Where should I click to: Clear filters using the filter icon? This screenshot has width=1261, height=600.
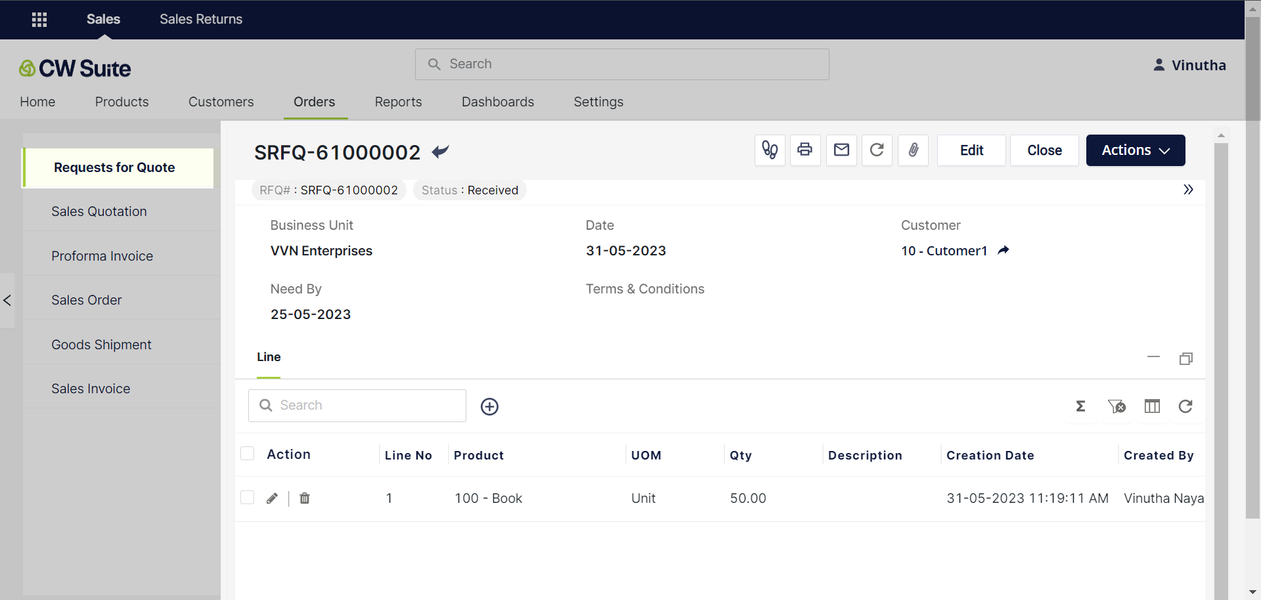[x=1117, y=406]
